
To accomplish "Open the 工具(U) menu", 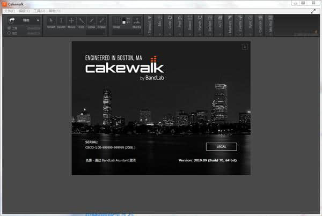I will click(x=39, y=11).
